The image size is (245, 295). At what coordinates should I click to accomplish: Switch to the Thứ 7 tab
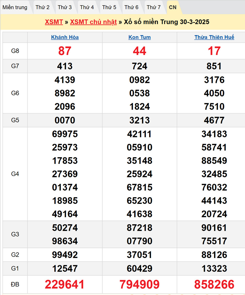pyautogui.click(x=154, y=7)
